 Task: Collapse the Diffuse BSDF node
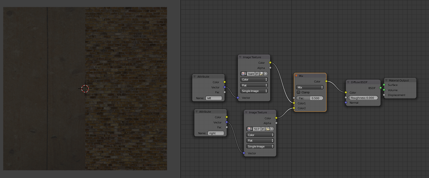point(349,82)
